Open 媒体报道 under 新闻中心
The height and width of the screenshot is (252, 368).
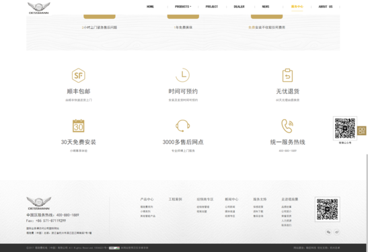[x=230, y=212]
